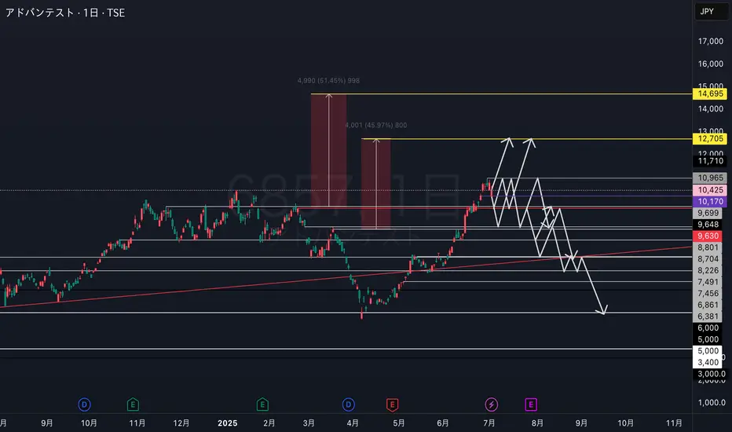Click the green earnings E icon near February
The image size is (732, 432).
click(x=262, y=405)
